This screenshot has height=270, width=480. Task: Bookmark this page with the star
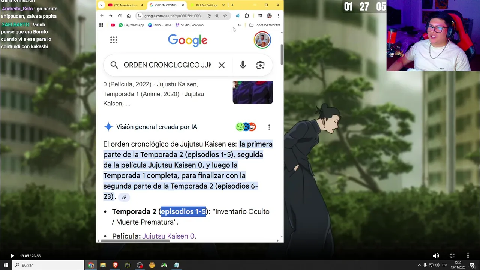225,16
